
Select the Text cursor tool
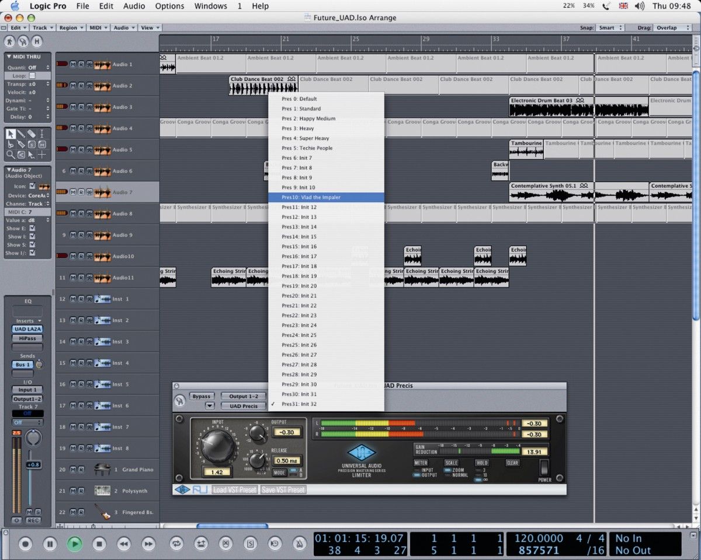pos(42,134)
